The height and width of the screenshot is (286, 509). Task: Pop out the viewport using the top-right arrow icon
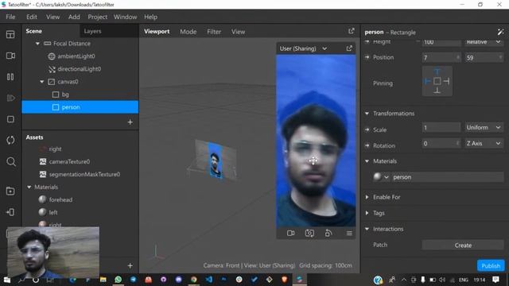[352, 31]
